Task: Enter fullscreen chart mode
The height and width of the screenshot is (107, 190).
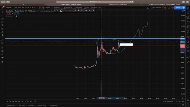Action: tap(169, 8)
